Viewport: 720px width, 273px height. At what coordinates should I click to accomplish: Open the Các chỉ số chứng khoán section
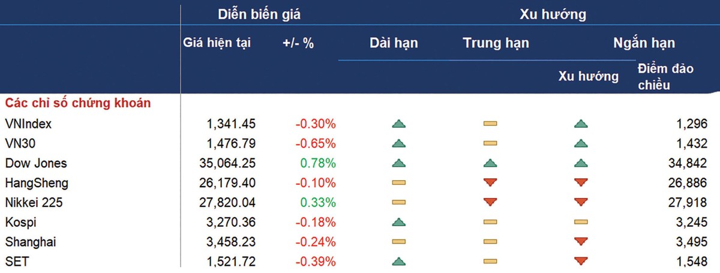tap(77, 103)
